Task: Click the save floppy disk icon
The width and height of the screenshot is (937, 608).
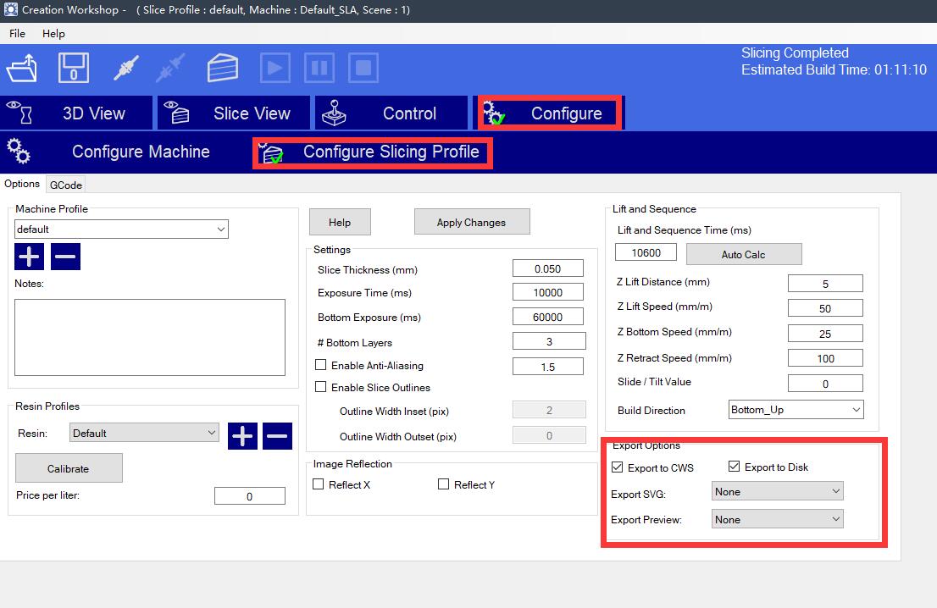Action: tap(74, 68)
